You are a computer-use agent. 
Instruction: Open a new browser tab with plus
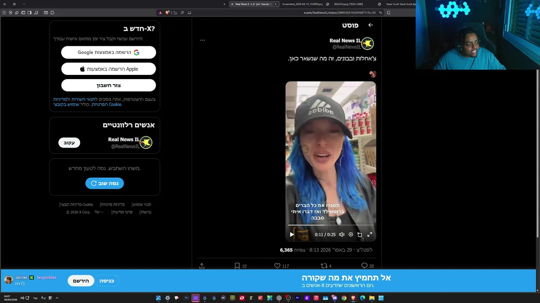(x=224, y=4)
